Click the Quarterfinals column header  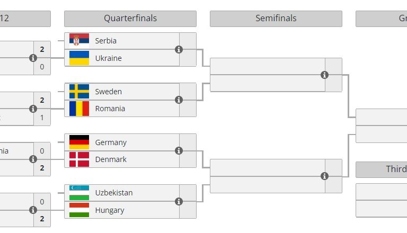[130, 19]
